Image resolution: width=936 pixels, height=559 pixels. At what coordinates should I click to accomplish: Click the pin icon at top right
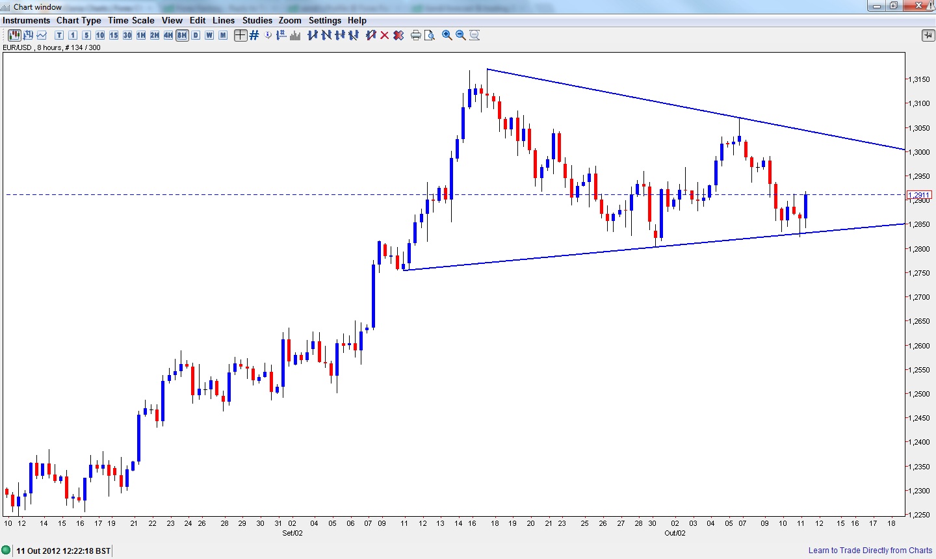pyautogui.click(x=928, y=35)
